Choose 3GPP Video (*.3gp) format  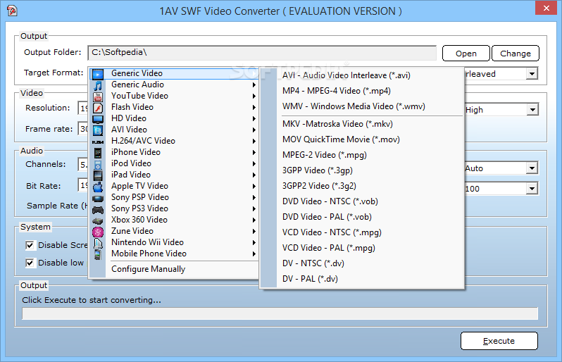tap(362, 170)
